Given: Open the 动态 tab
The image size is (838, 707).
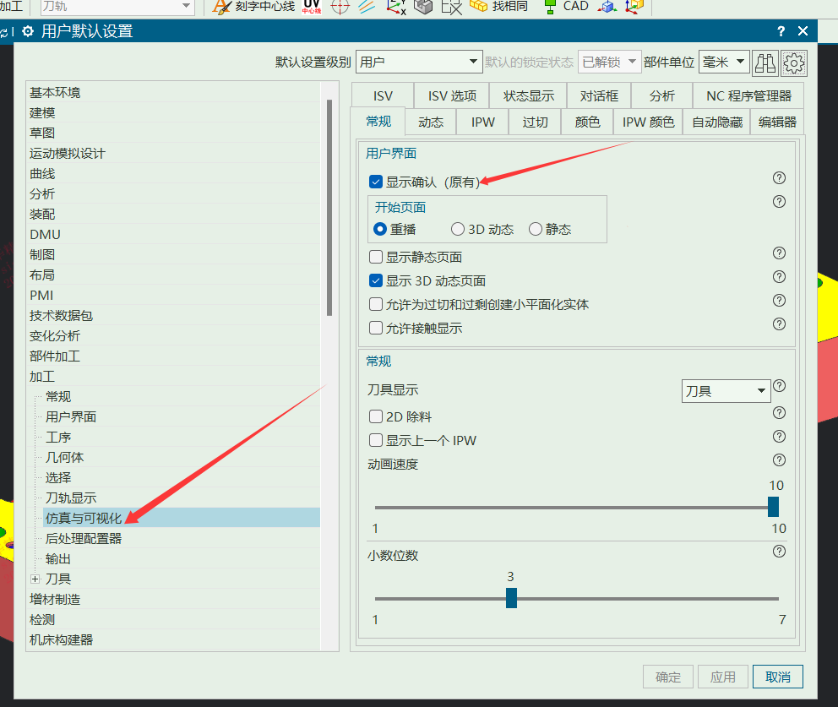Looking at the screenshot, I should (431, 122).
